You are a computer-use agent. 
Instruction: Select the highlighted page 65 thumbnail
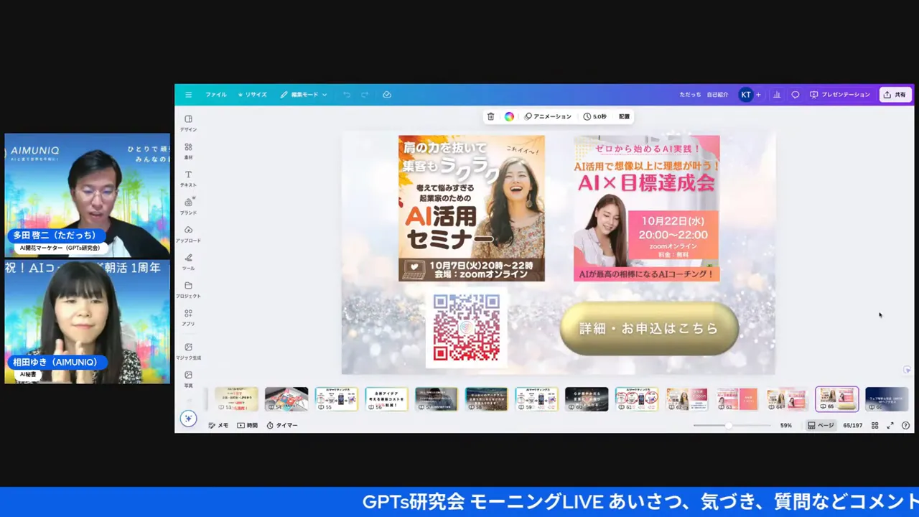(x=837, y=399)
